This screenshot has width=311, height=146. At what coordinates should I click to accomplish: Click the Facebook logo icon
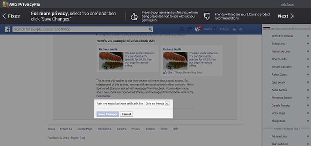[8, 29]
